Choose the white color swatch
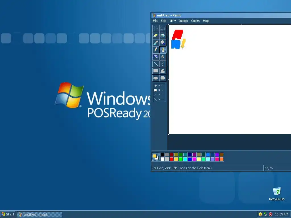Image resolution: width=291 pixels, height=218 pixels. pyautogui.click(x=162, y=159)
